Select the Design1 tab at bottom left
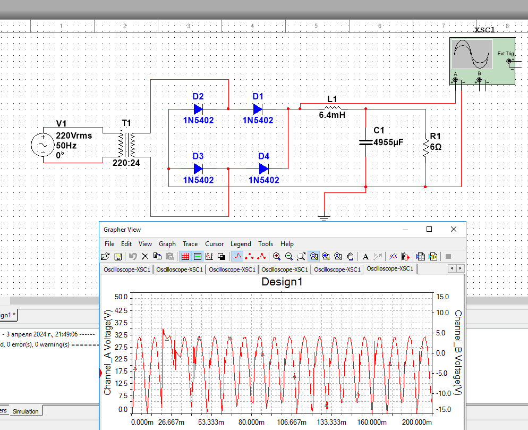Image resolution: width=528 pixels, height=430 pixels. pyautogui.click(x=7, y=315)
